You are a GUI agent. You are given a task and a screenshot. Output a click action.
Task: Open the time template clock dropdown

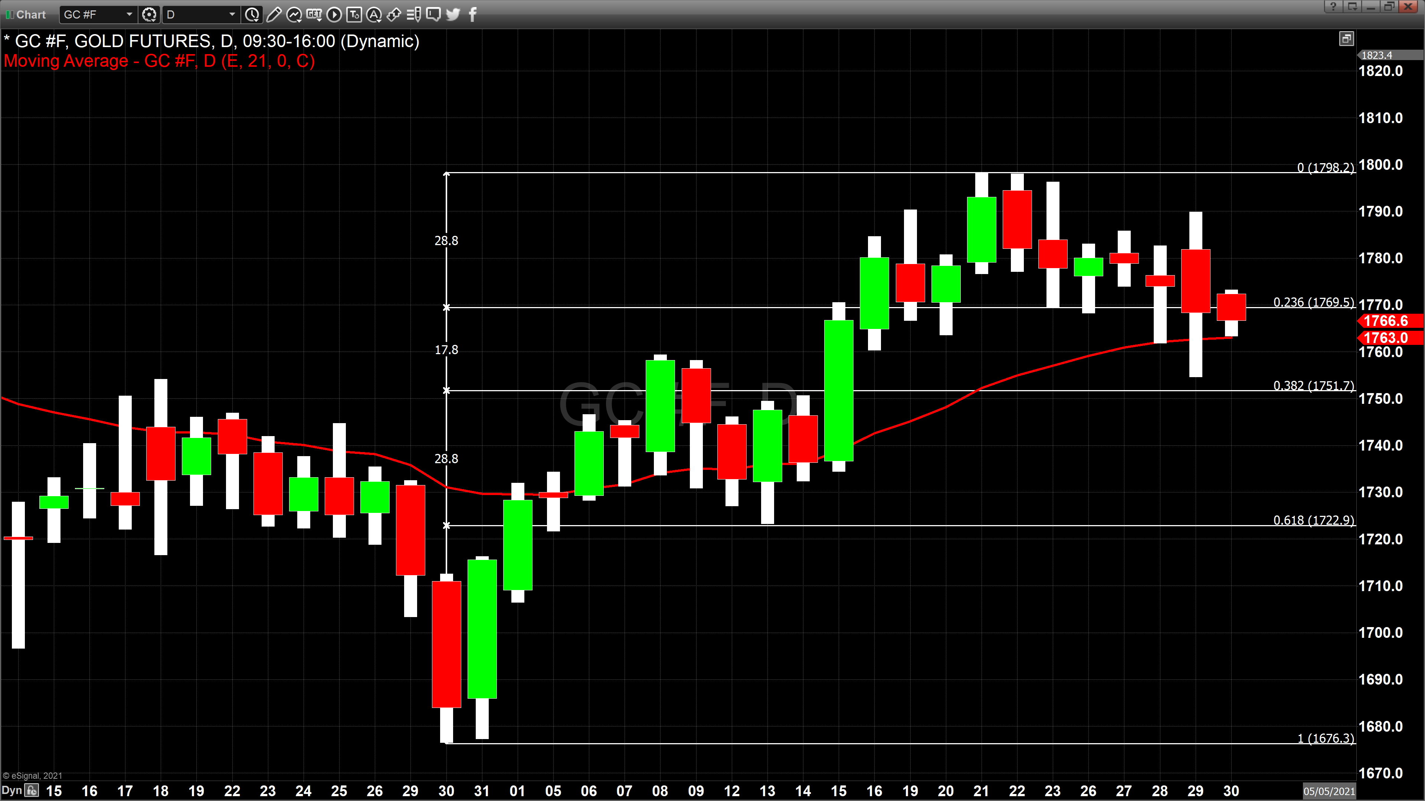[252, 14]
